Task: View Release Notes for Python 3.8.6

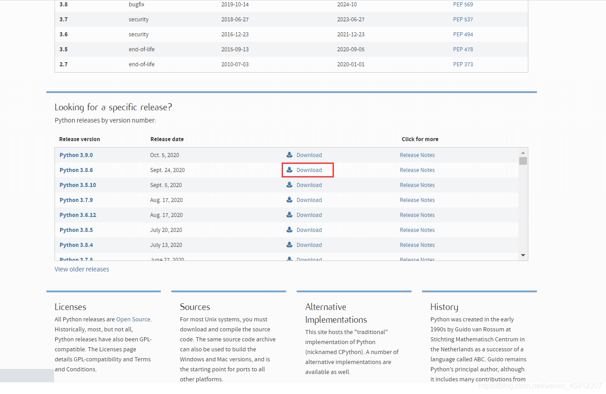Action: pyautogui.click(x=417, y=170)
